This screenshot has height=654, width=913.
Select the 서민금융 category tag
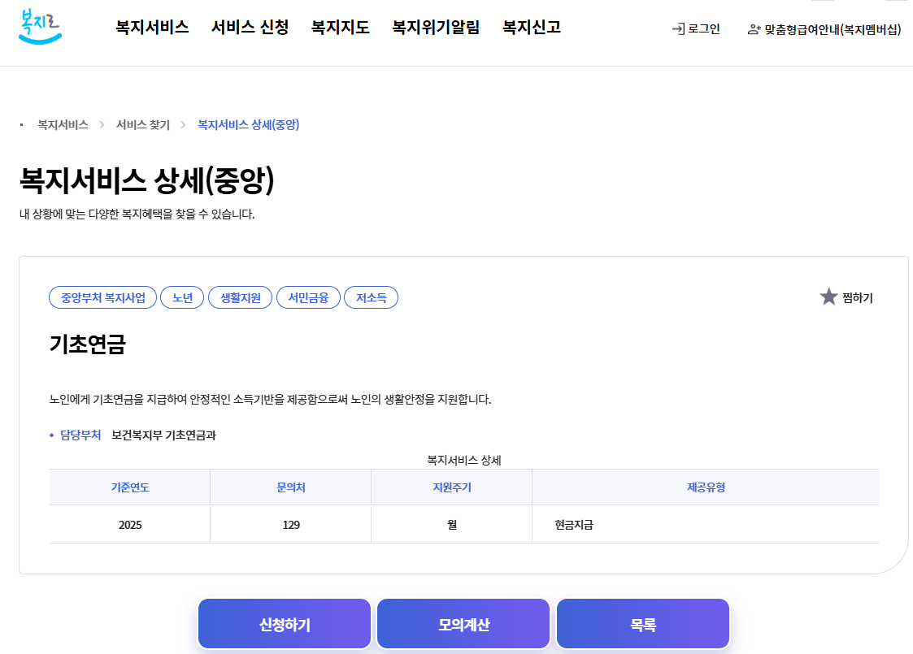(x=308, y=297)
